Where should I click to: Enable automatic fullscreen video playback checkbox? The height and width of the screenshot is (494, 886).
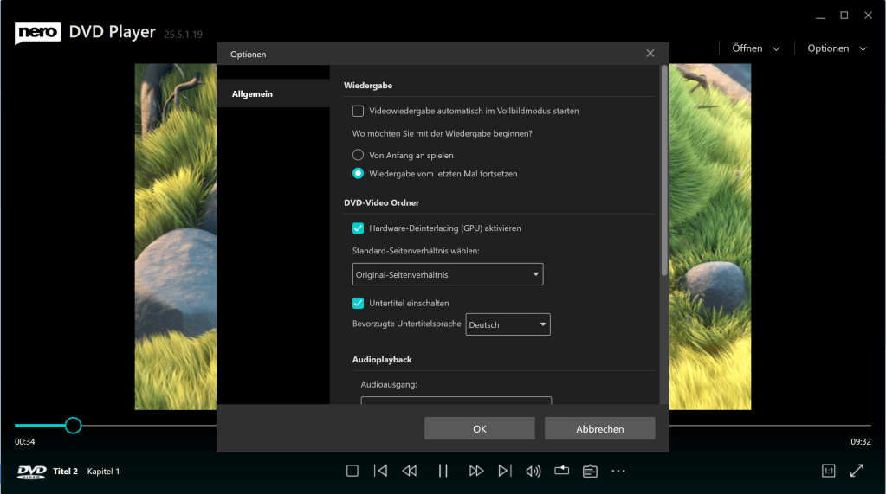click(358, 111)
